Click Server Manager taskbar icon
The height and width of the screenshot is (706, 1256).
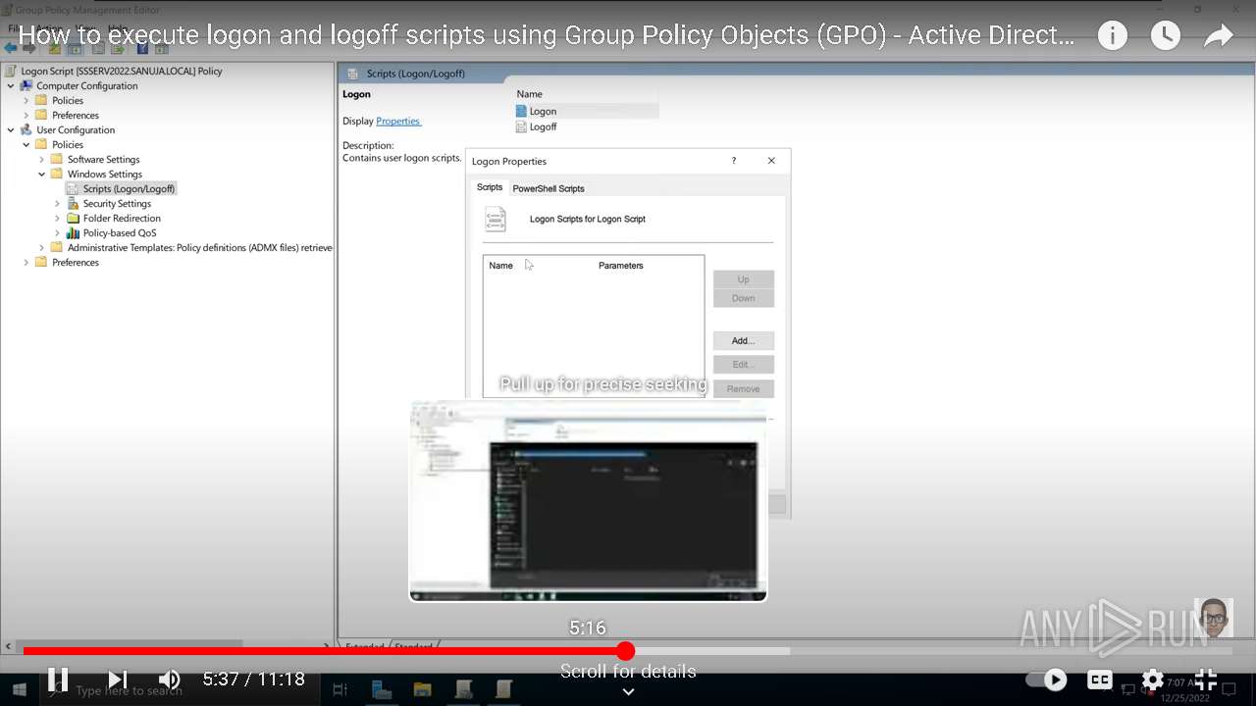[x=382, y=690]
